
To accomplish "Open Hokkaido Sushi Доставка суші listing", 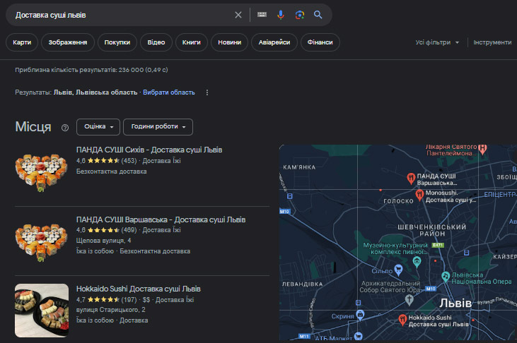I will coord(139,289).
